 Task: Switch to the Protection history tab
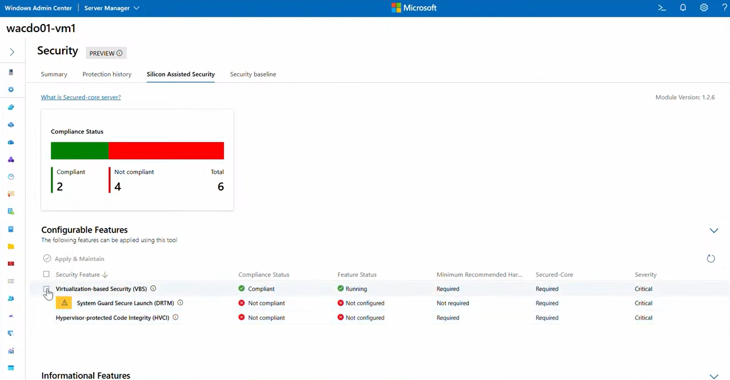[x=107, y=74]
